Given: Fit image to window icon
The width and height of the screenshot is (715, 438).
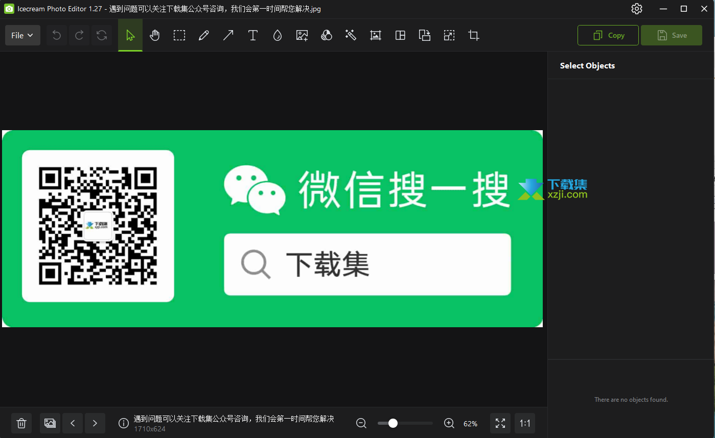Looking at the screenshot, I should [500, 423].
